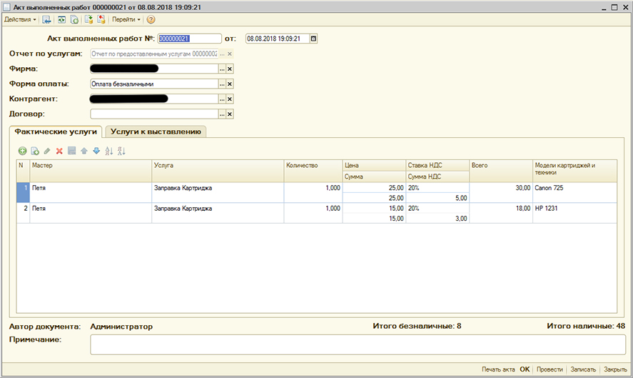Open the help question mark icon

tap(151, 19)
